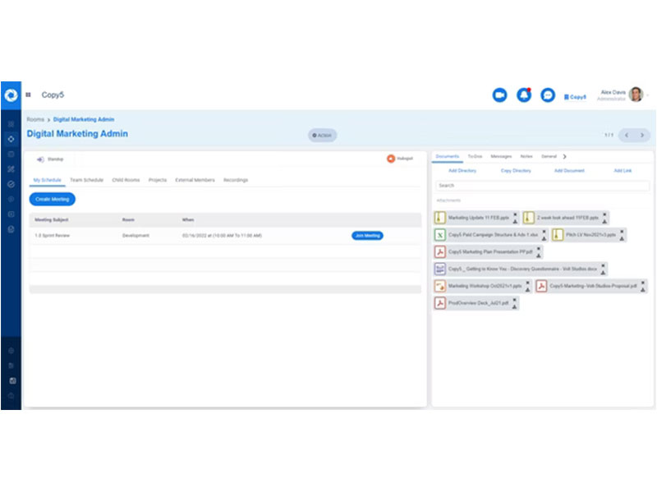
Task: Open the PDF icon on ProdOverview Deck_Jul21.pdf
Action: click(x=439, y=303)
